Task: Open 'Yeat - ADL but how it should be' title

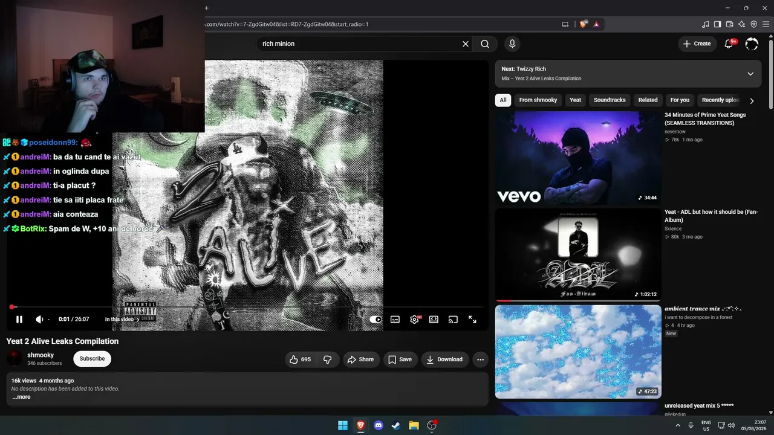Action: (x=711, y=216)
